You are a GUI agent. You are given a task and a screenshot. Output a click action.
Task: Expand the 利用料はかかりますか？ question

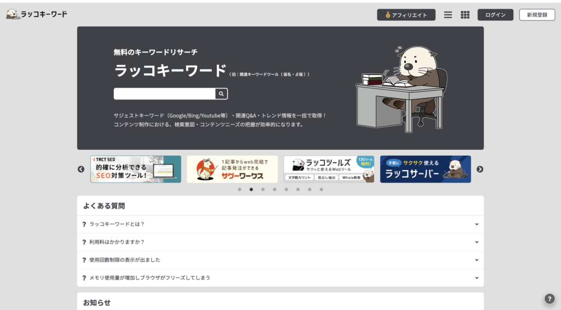pos(280,242)
